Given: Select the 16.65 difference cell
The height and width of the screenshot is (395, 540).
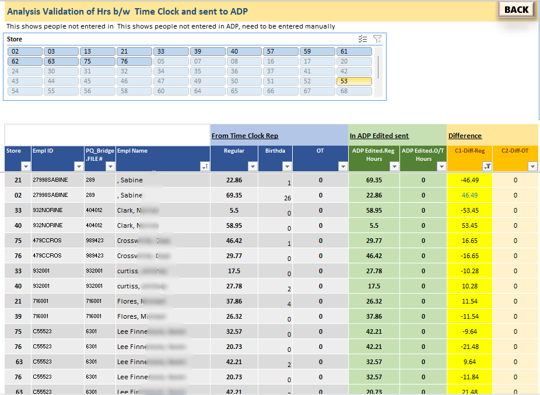Looking at the screenshot, I should [470, 241].
